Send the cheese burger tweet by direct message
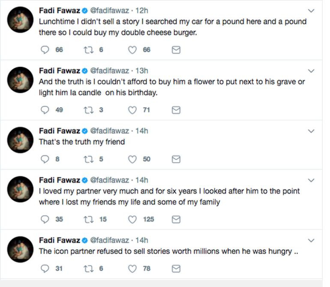This screenshot has width=330, height=287. [176, 50]
